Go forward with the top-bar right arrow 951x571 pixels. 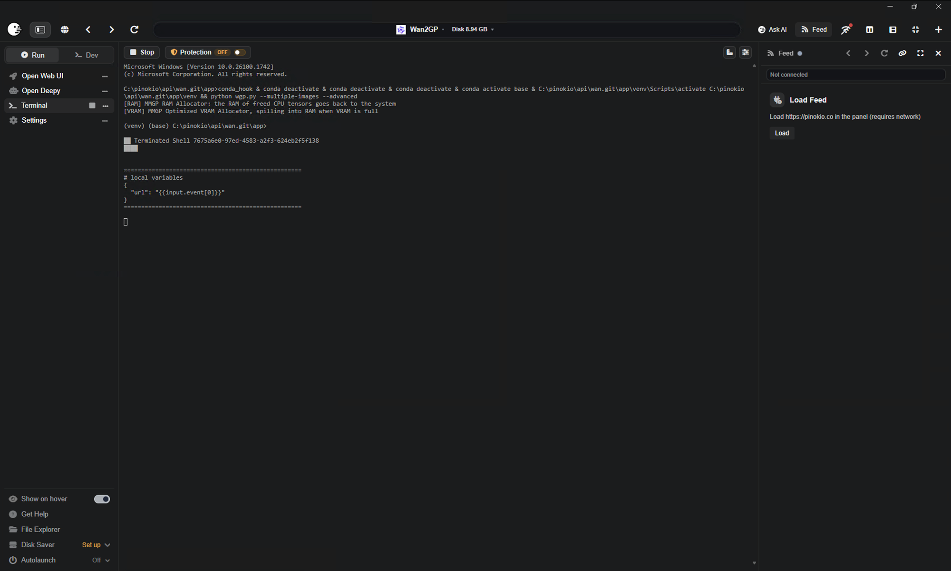[111, 29]
